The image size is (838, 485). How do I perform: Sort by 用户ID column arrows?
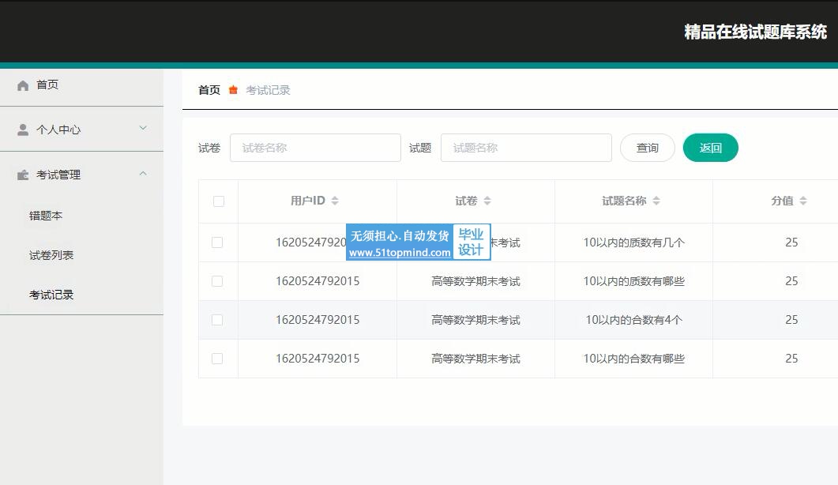(x=335, y=201)
